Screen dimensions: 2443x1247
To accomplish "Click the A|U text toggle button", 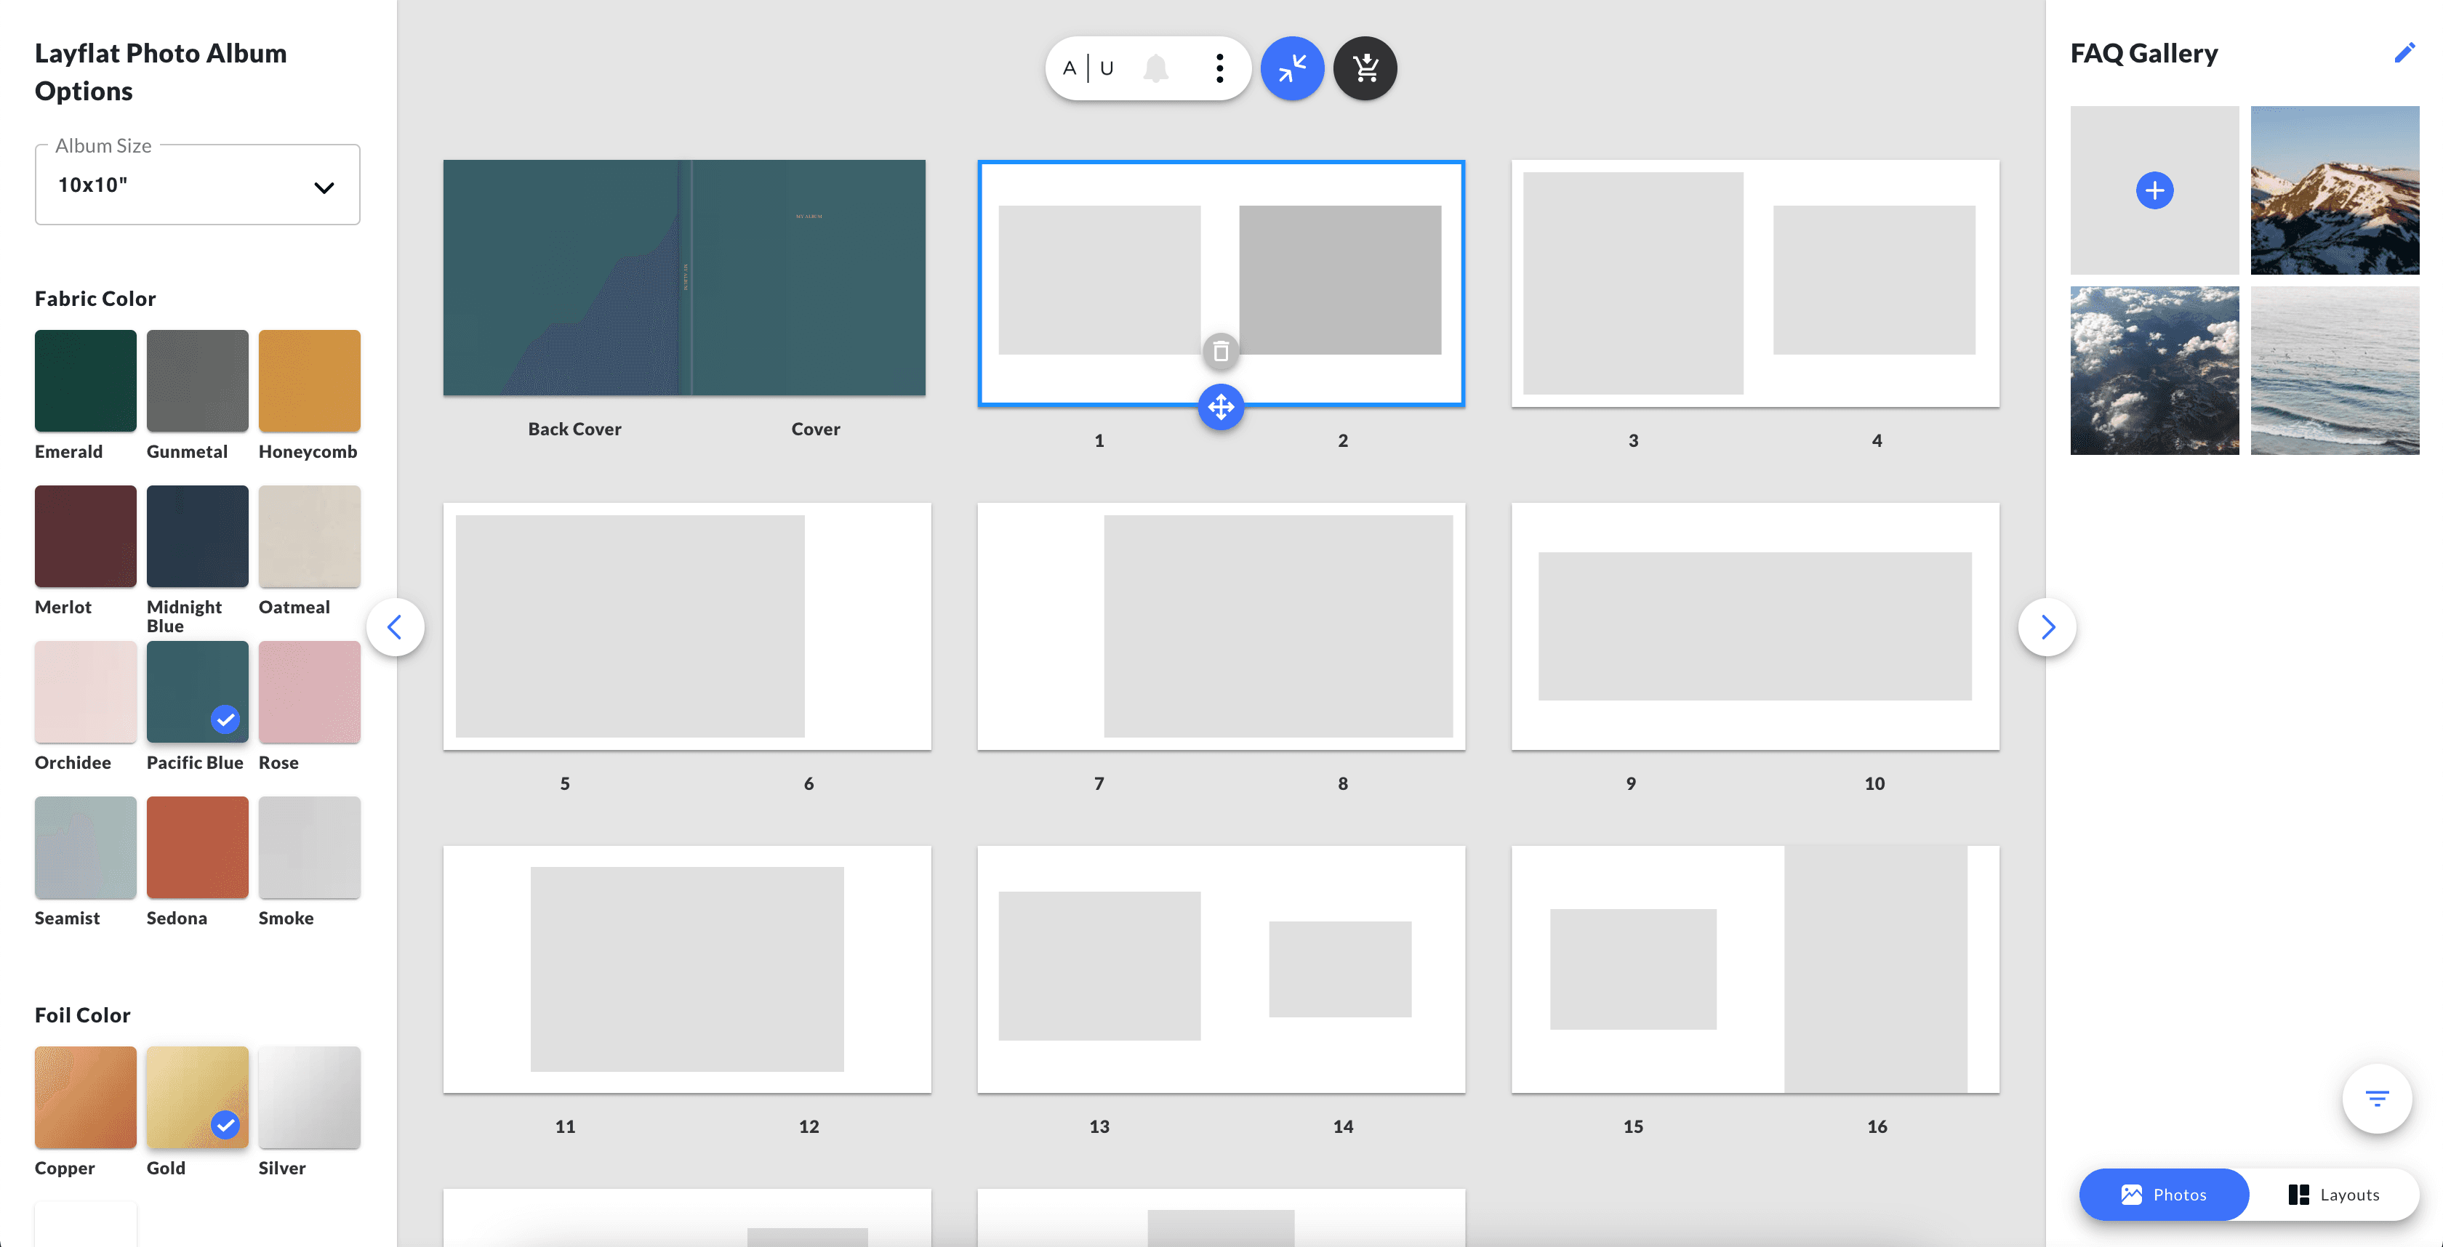I will 1088,68.
